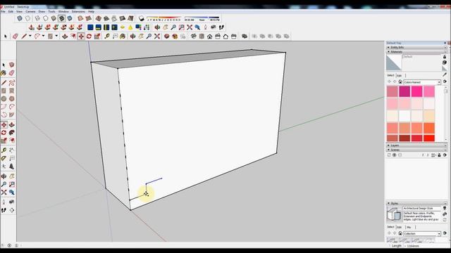Pick the Select arrow tool in top toolbar

(6, 37)
